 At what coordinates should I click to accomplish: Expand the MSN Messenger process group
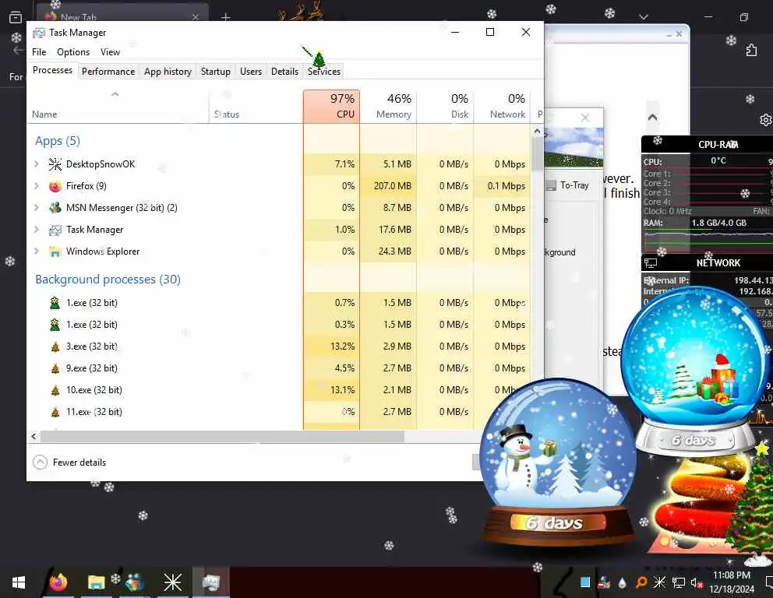36,207
